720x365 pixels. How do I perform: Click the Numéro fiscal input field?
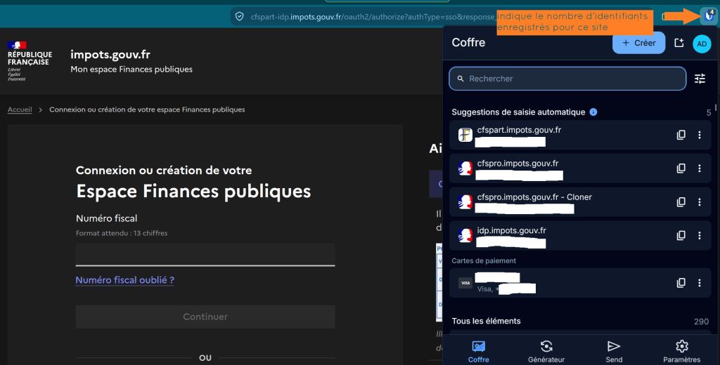click(205, 255)
